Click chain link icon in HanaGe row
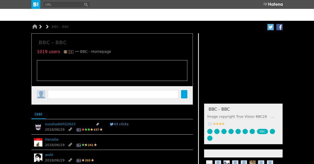This screenshot has height=164, width=314. (x=70, y=145)
